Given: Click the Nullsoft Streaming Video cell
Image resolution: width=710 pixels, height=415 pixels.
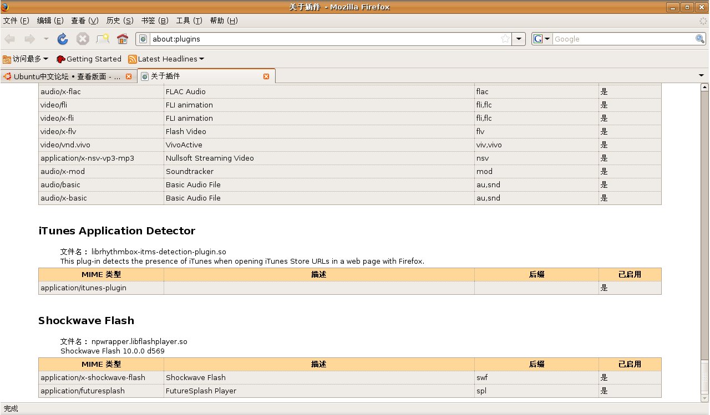Looking at the screenshot, I should (x=319, y=158).
